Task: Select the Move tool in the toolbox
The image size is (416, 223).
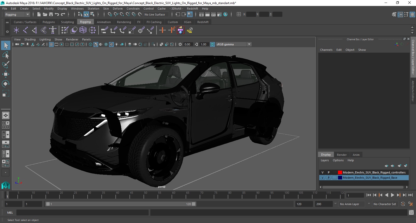Action: 6,74
